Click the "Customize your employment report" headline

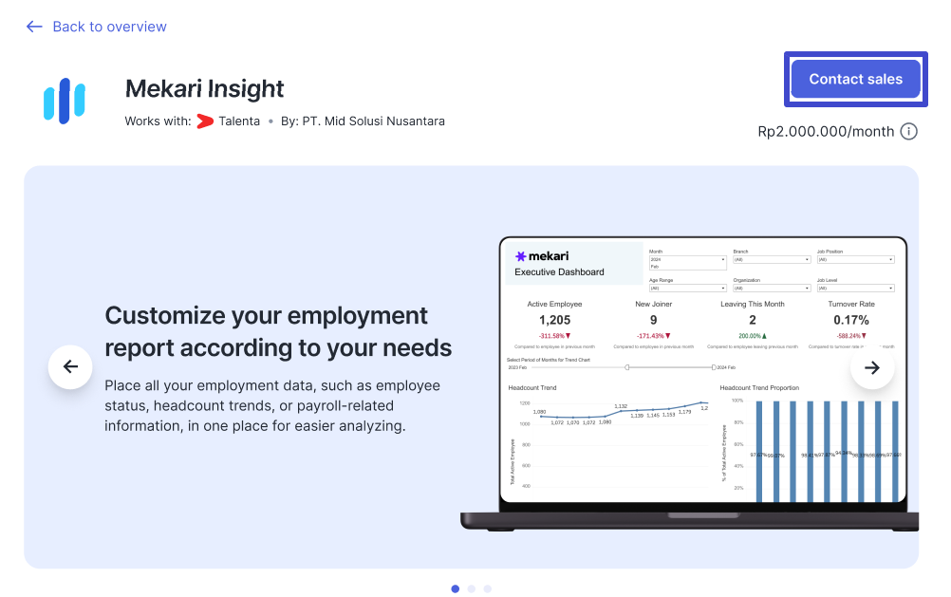(278, 332)
